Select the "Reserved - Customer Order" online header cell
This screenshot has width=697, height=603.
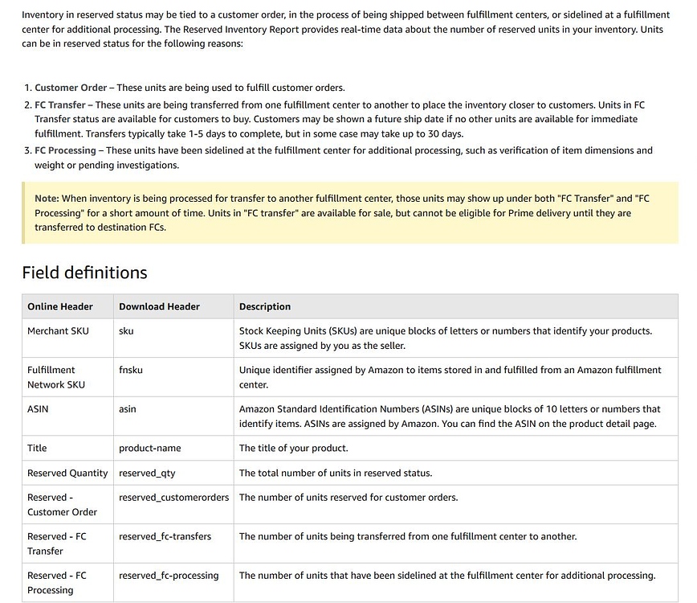tap(62, 504)
